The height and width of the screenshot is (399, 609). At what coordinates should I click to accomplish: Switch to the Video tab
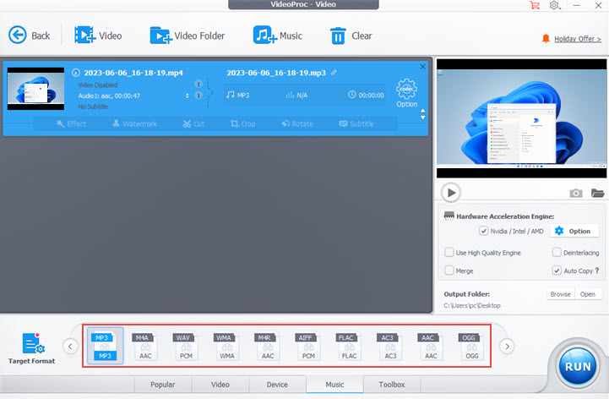220,385
